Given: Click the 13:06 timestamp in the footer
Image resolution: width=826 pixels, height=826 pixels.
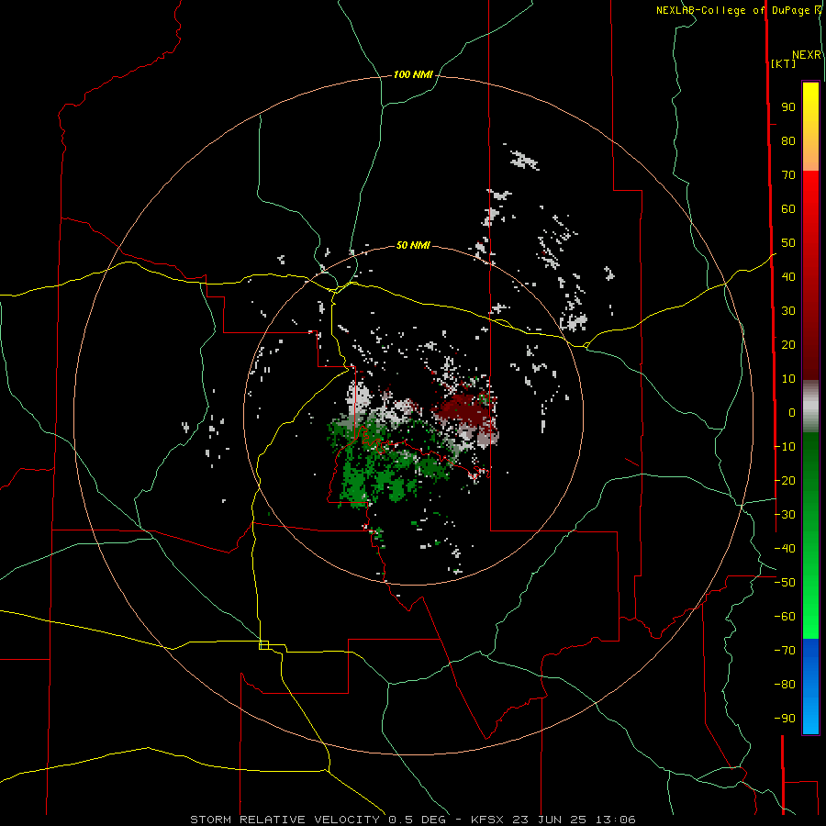Looking at the screenshot, I should tap(615, 820).
